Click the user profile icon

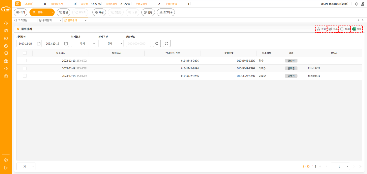tap(362, 4)
